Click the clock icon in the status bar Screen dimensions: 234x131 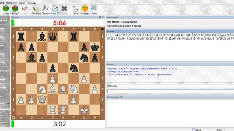(194, 130)
